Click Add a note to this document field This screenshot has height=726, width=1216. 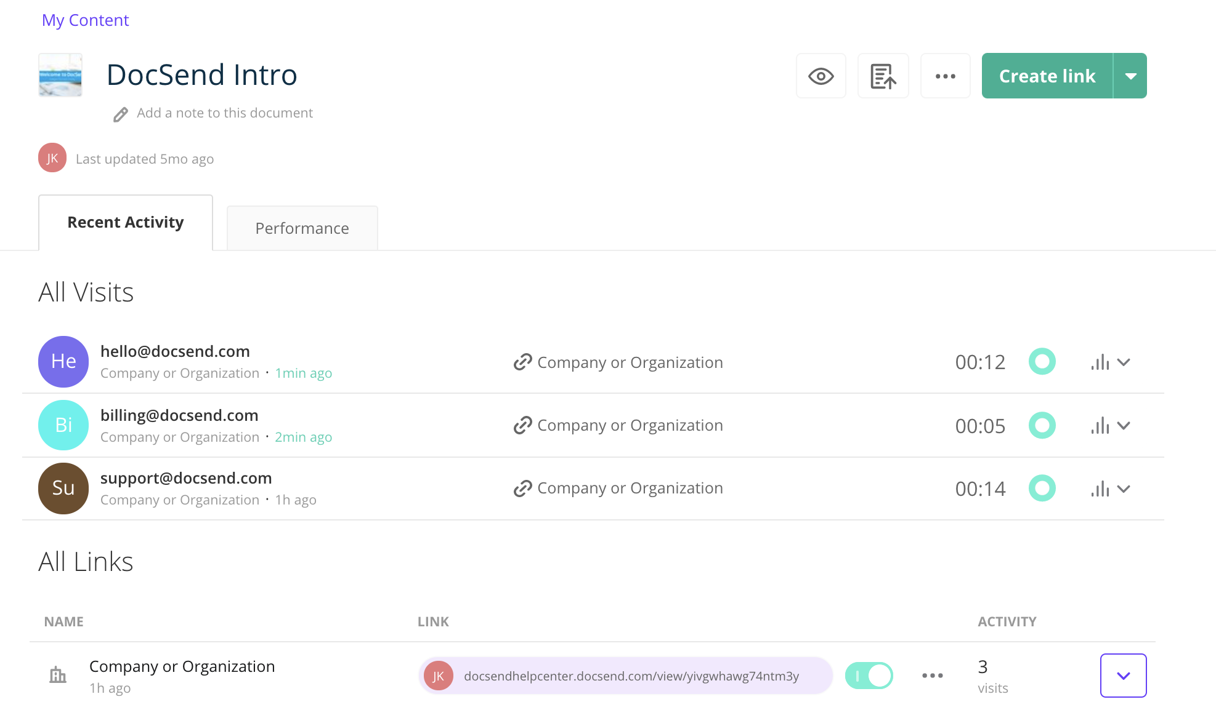coord(225,113)
